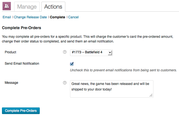Click the purple Pre-Orders users icon
Screen dimensions: 179x116
[7, 6]
